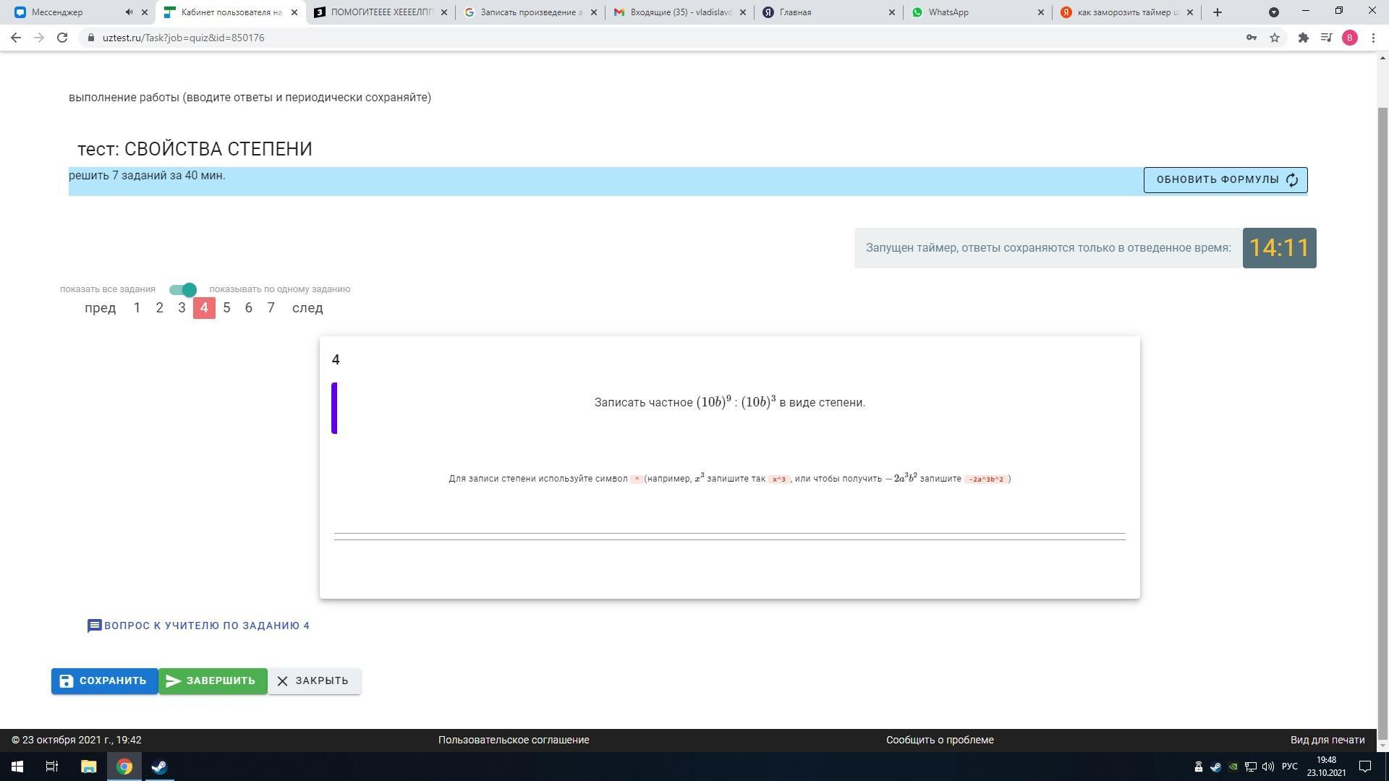Open the tab search dropdown arrow

1274,12
